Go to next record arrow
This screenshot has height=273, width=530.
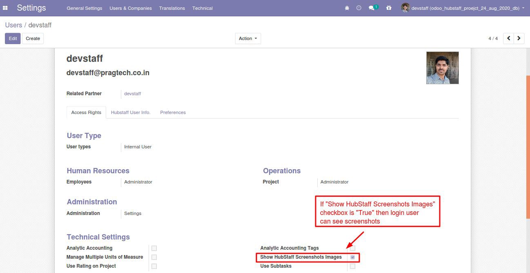click(x=519, y=38)
